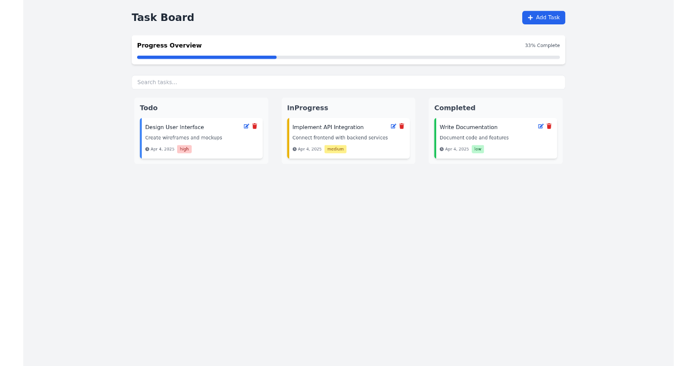Click the clock icon on the Todo card
Image resolution: width=697 pixels, height=366 pixels.
146,149
